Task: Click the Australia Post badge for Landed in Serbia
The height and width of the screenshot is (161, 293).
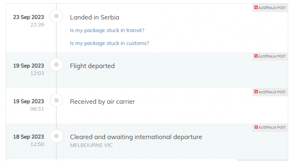Action: (x=270, y=8)
